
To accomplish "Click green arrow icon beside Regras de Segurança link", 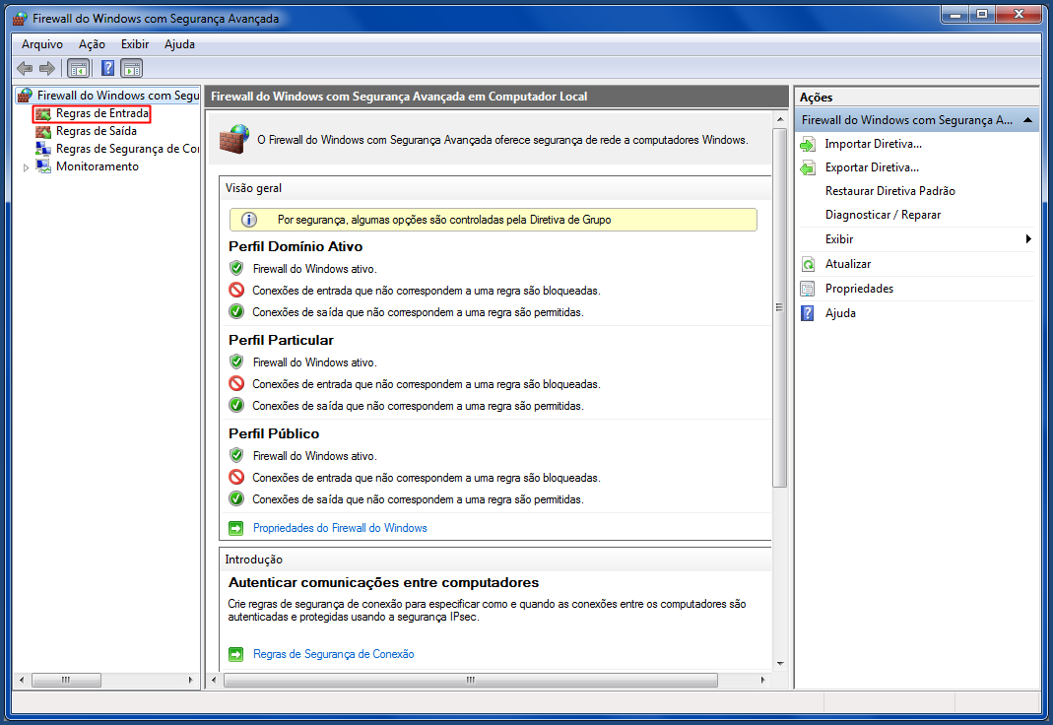I will click(x=236, y=654).
